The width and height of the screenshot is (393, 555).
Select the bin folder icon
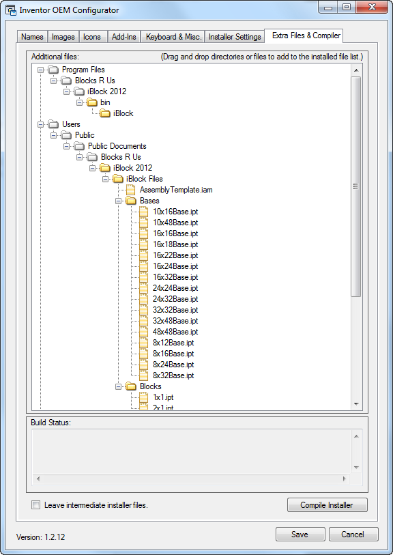(92, 102)
